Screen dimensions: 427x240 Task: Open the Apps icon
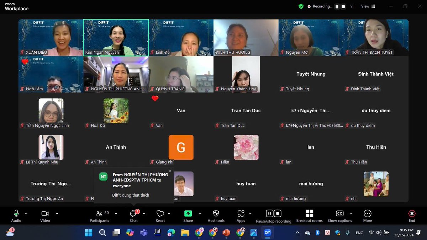(241, 213)
